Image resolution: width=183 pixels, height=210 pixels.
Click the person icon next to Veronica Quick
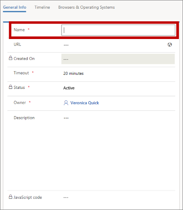coord(66,103)
